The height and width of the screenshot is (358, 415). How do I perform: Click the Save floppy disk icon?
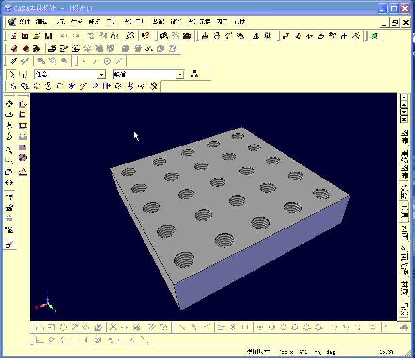[48, 36]
